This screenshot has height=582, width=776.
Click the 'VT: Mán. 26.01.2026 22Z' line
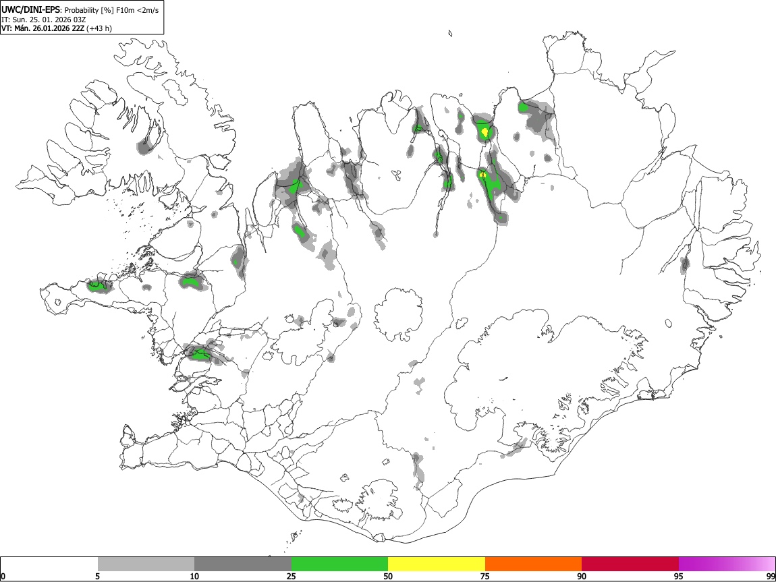click(x=43, y=28)
